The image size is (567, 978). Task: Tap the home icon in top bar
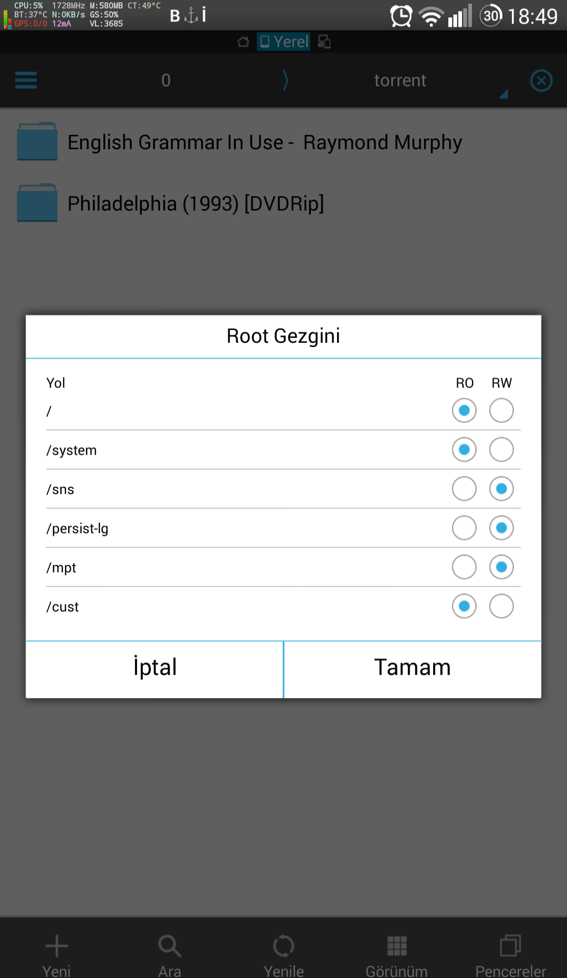point(243,41)
